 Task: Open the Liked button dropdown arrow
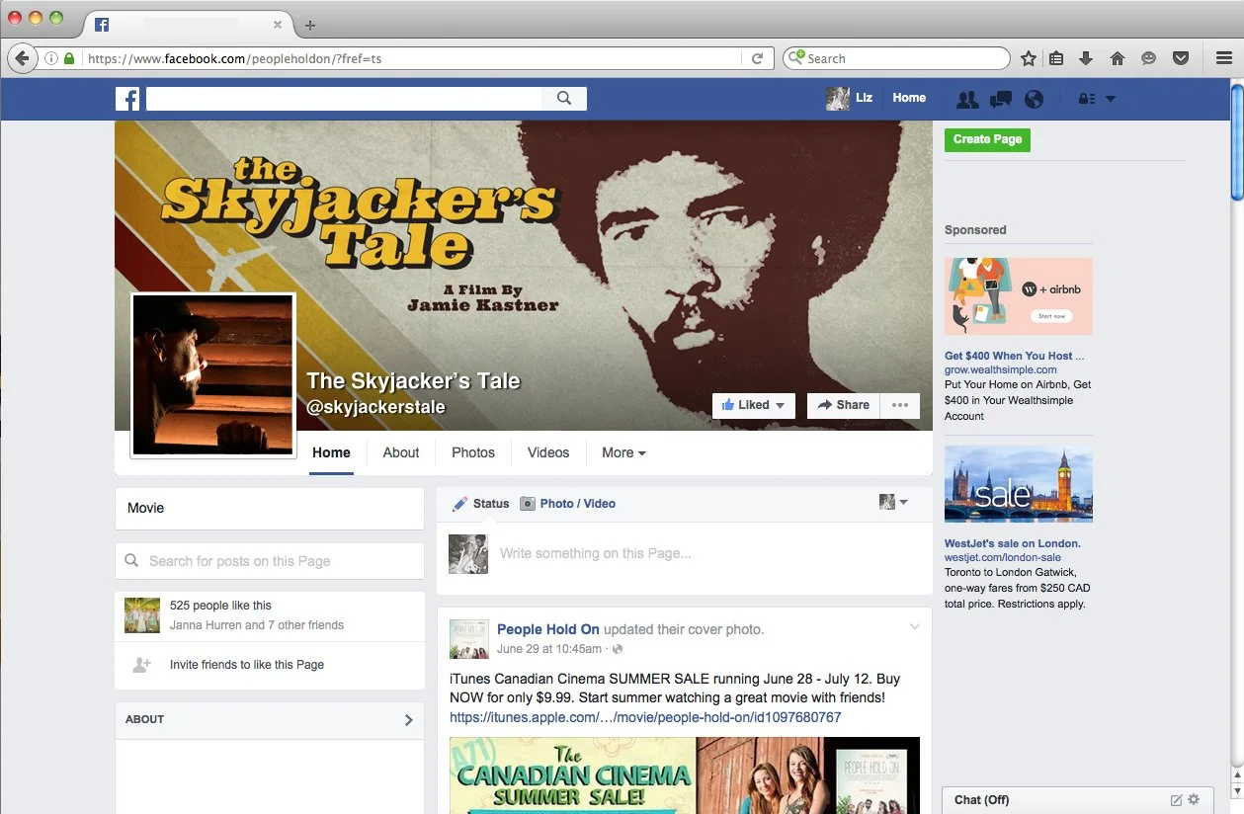tap(780, 405)
